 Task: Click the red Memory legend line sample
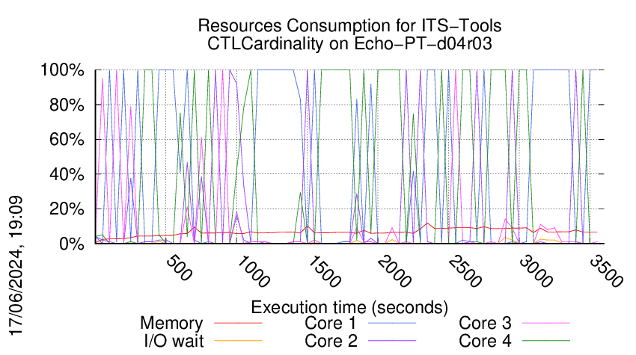point(238,324)
